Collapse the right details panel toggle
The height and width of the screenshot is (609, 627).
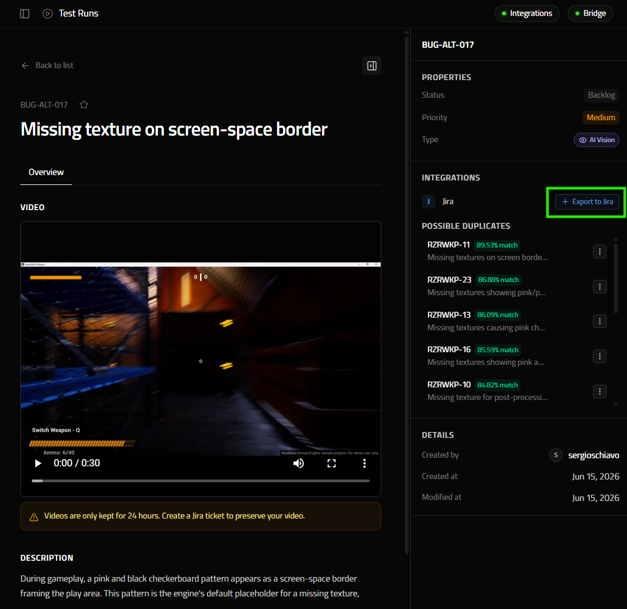(371, 66)
